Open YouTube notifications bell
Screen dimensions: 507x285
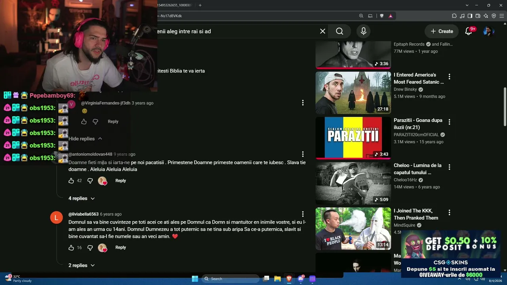coord(469,31)
